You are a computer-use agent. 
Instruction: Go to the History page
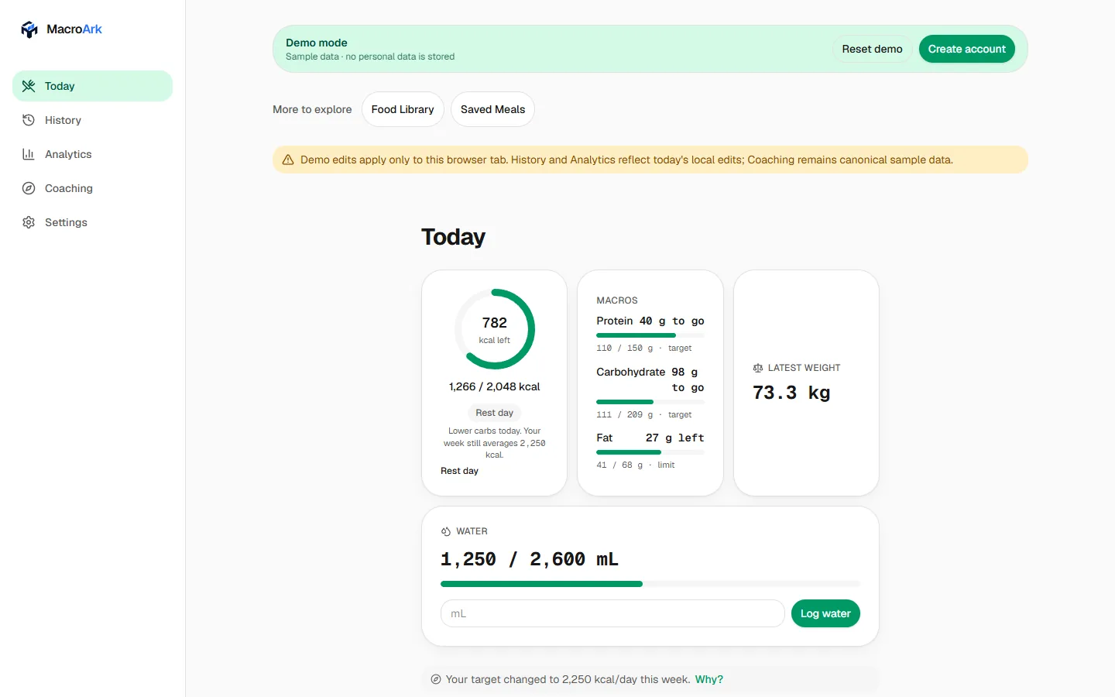(x=93, y=120)
